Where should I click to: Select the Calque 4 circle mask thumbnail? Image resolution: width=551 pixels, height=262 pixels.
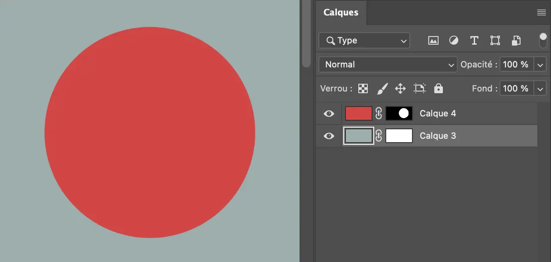[399, 113]
